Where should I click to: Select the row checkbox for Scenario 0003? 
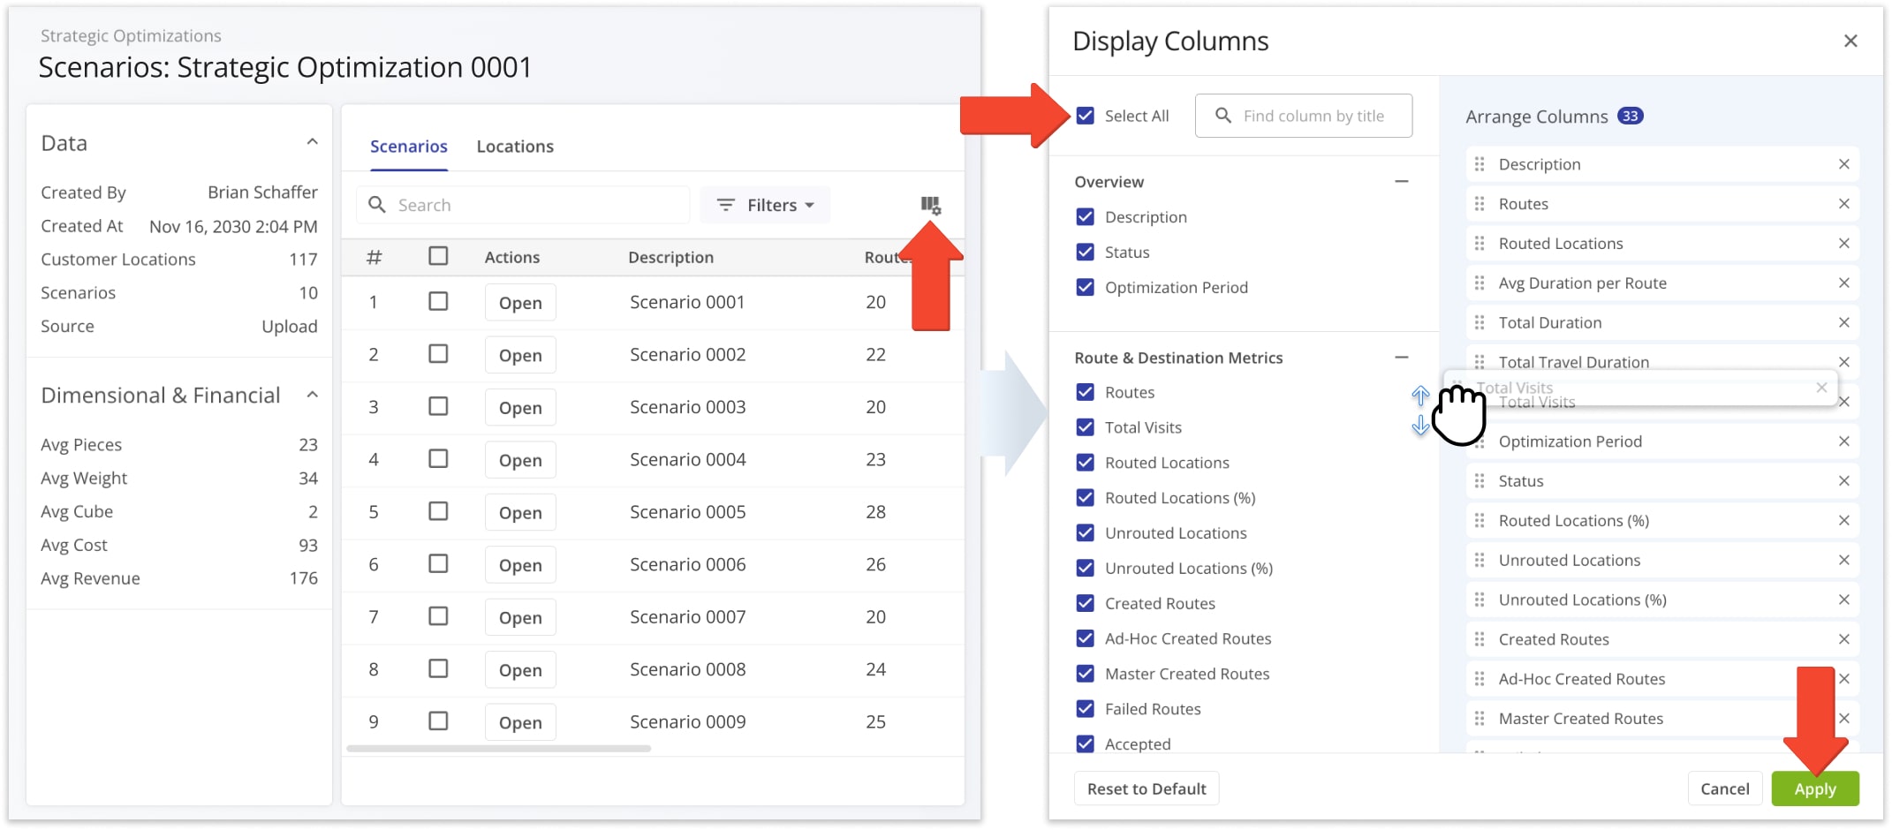pyautogui.click(x=438, y=406)
